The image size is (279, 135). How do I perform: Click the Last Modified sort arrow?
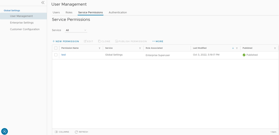point(233,48)
